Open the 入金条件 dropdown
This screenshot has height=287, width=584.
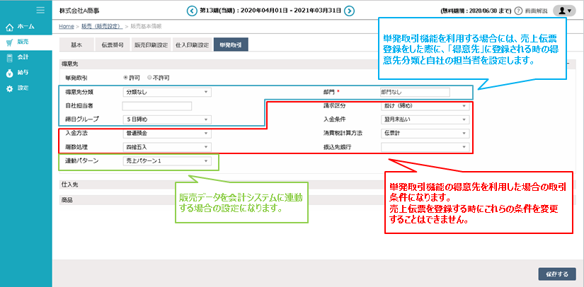(425, 119)
